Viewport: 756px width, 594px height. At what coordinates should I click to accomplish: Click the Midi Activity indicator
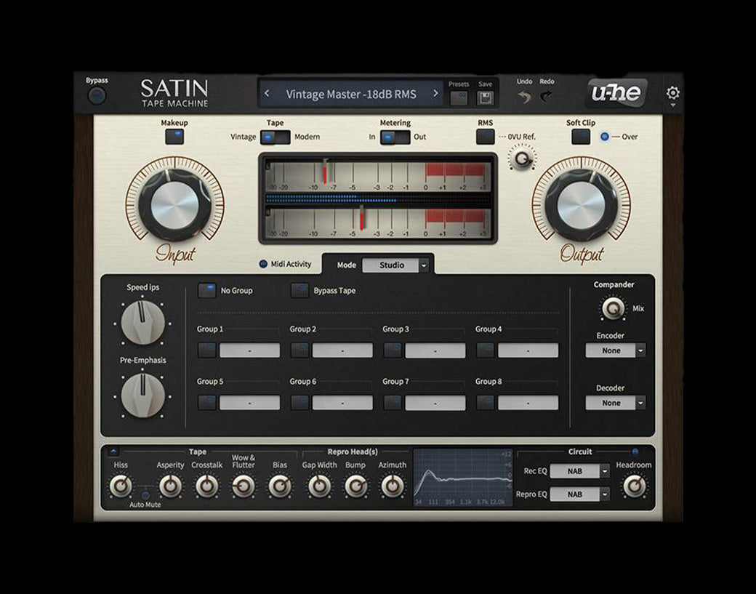click(263, 264)
